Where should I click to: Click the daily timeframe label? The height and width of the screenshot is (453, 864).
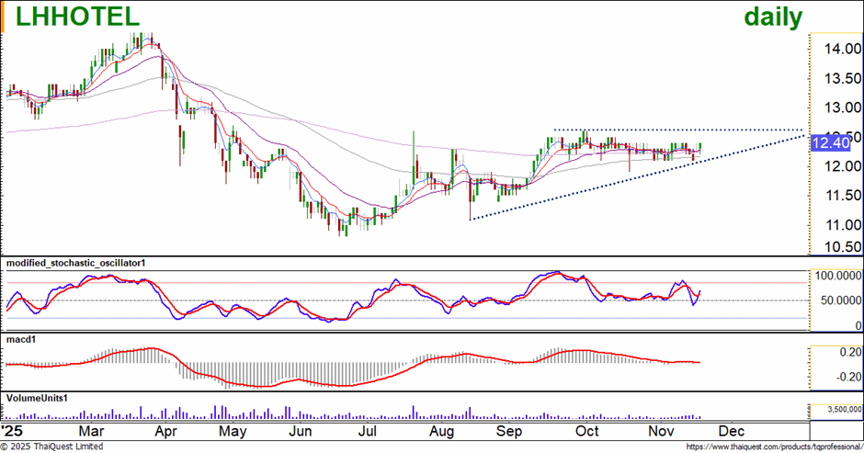[772, 17]
